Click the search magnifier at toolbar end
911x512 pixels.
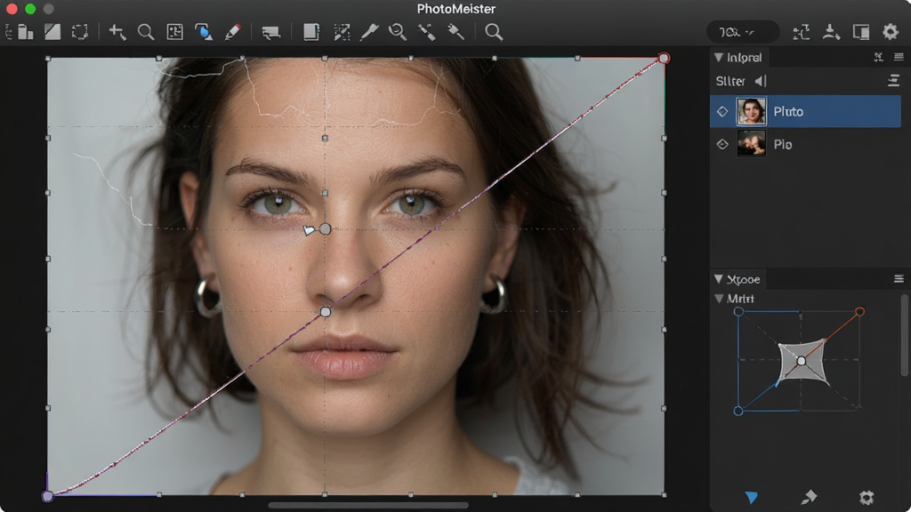click(494, 32)
